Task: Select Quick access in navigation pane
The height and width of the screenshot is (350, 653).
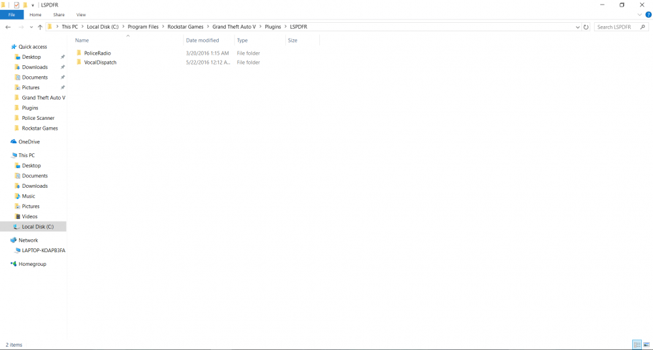Action: [33, 47]
